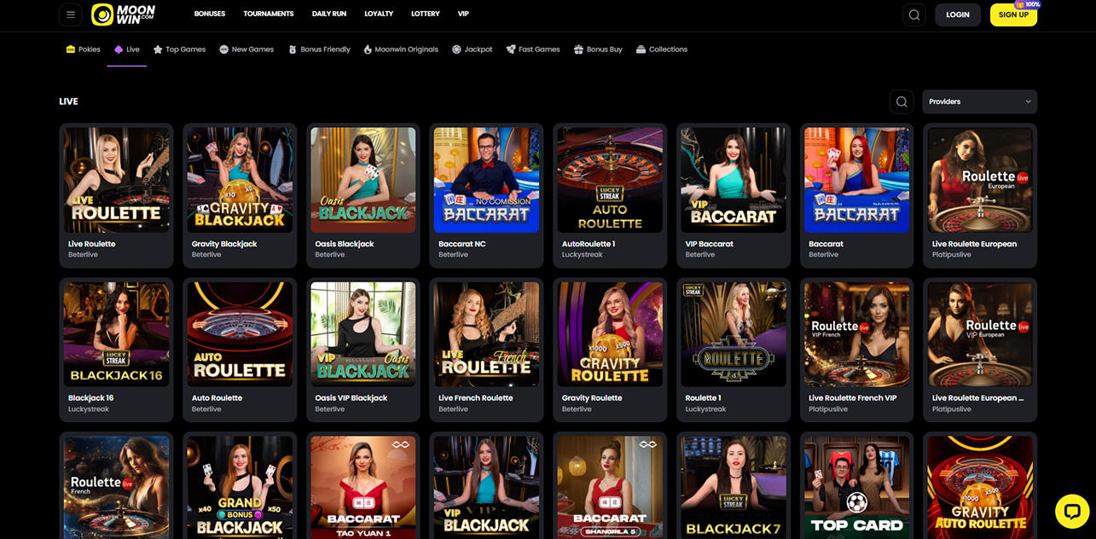Go to the Tournaments page
The height and width of the screenshot is (539, 1096).
pyautogui.click(x=268, y=14)
